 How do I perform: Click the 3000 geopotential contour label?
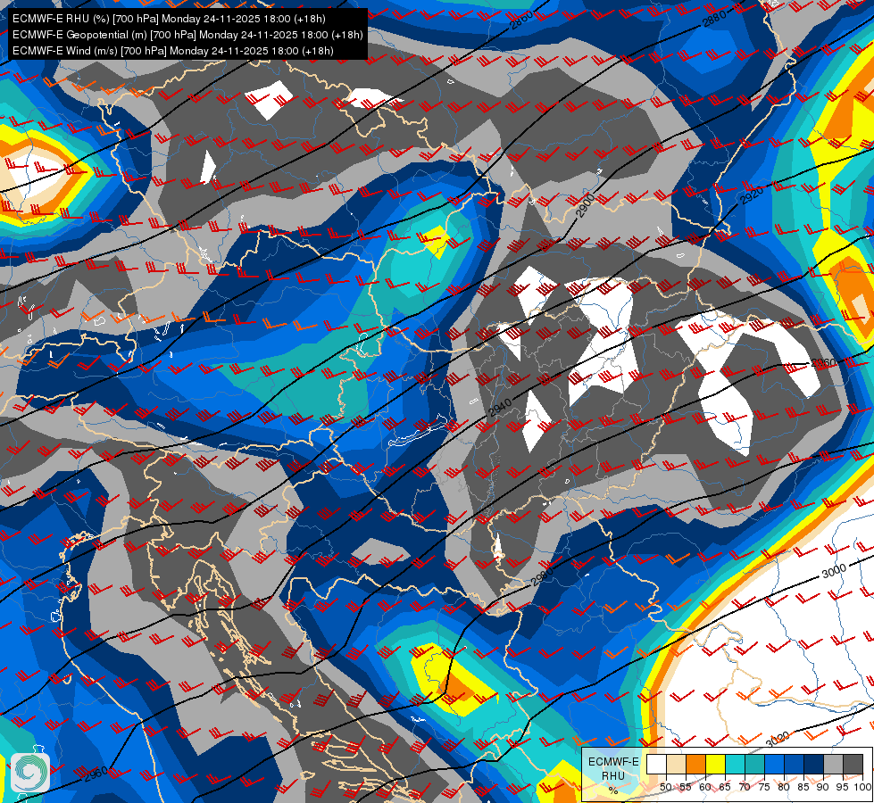tap(835, 571)
